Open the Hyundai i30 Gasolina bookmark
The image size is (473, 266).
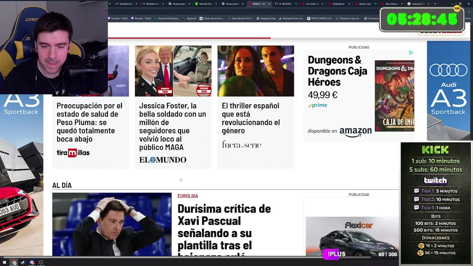click(x=167, y=18)
